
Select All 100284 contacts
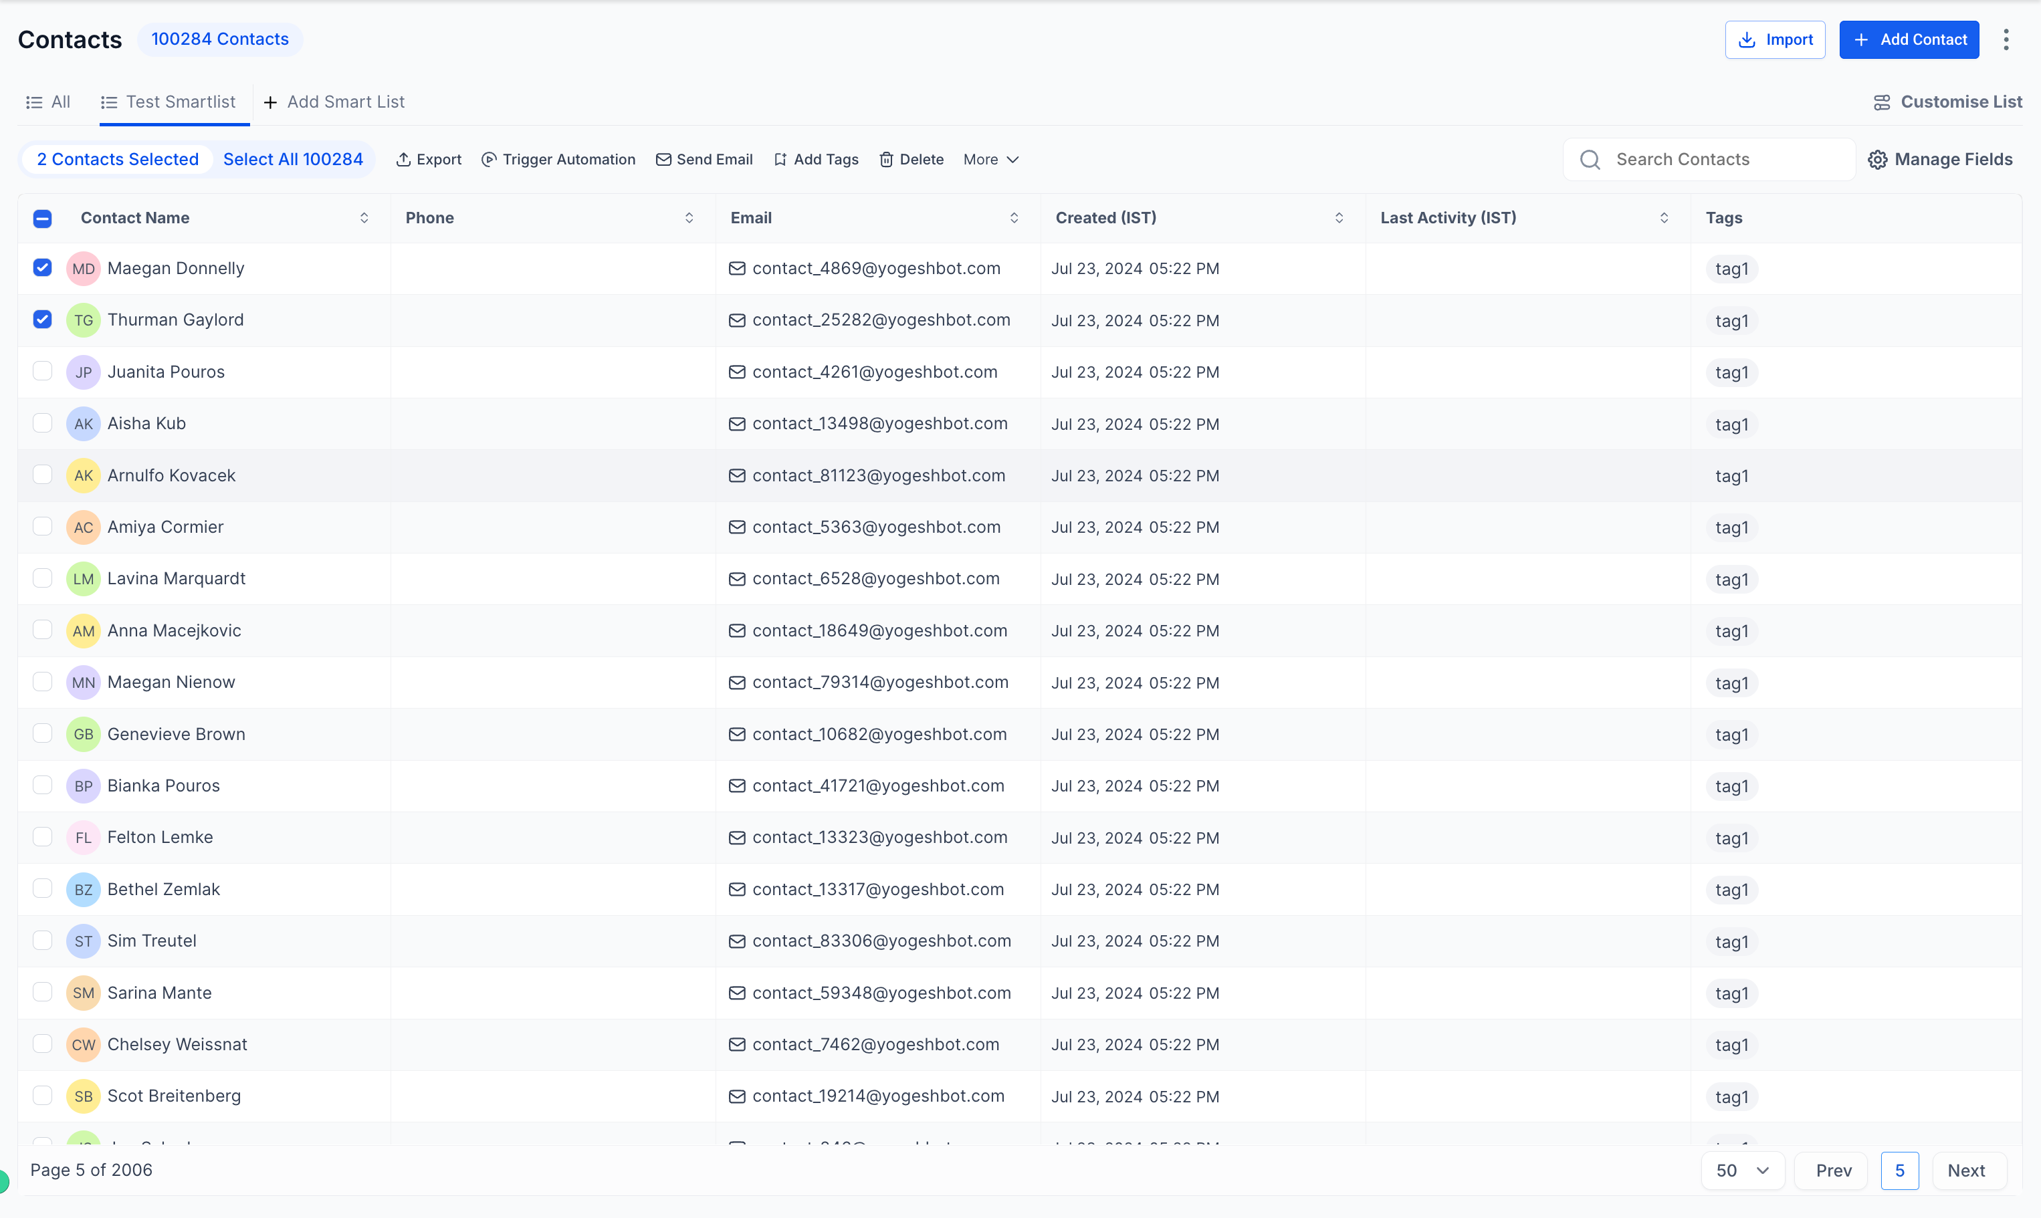point(293,159)
